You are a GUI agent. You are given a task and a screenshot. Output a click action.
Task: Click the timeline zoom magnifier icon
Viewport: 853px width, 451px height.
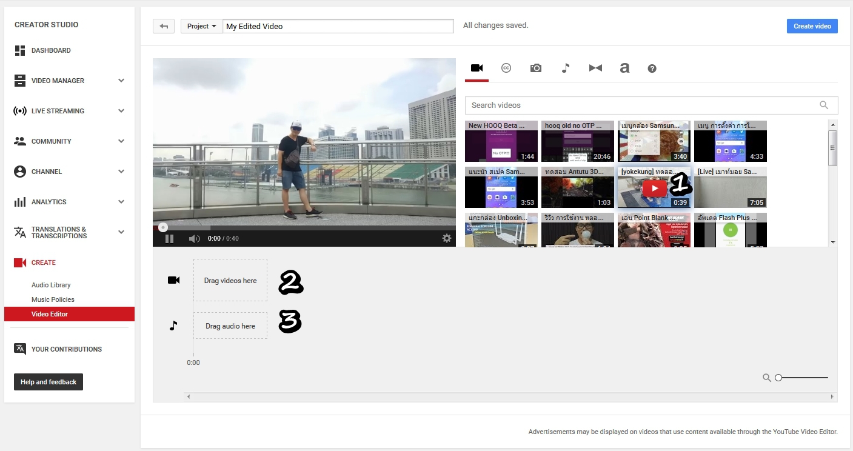click(767, 378)
